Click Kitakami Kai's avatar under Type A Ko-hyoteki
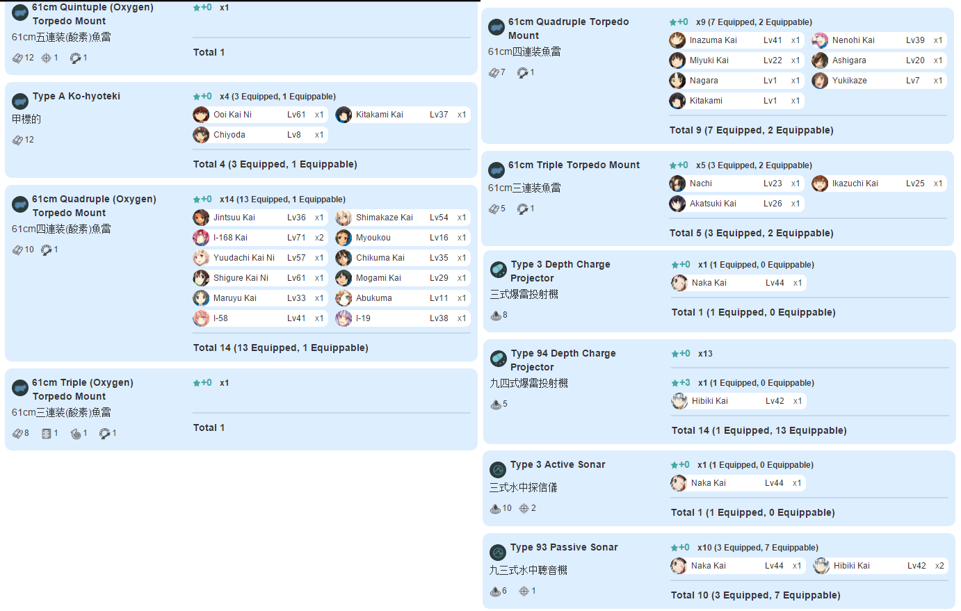 [x=344, y=115]
